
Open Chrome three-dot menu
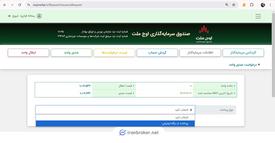pos(270,5)
